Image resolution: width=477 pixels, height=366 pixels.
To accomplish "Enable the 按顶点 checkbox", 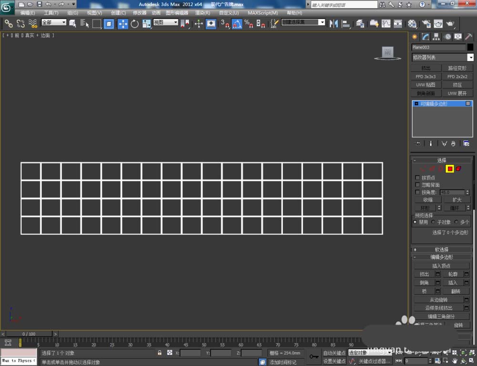I will 417,178.
